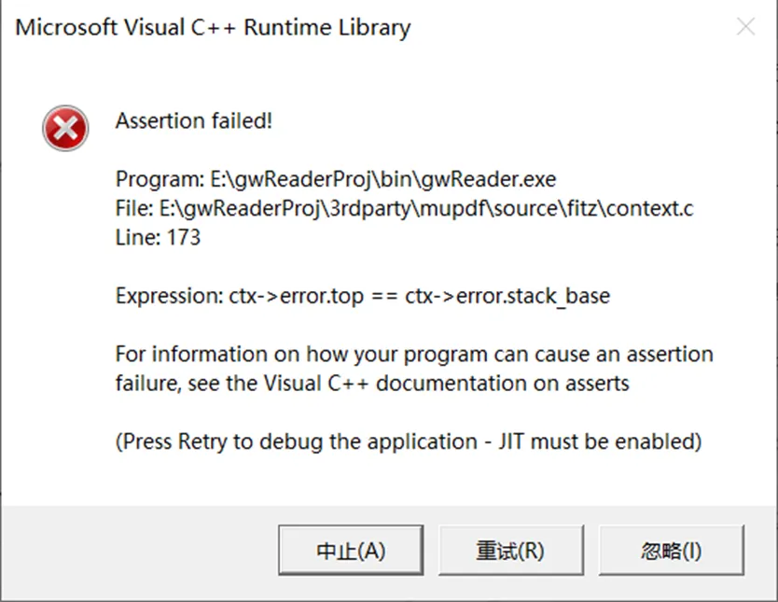Click the line number 173
778x602 pixels.
click(x=184, y=237)
